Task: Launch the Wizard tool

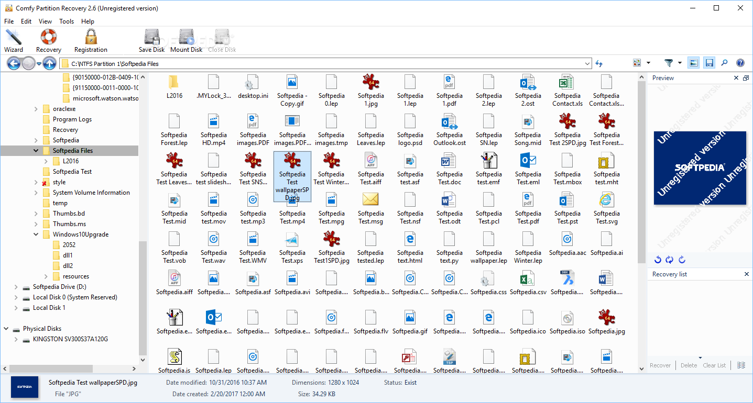Action: pyautogui.click(x=14, y=41)
